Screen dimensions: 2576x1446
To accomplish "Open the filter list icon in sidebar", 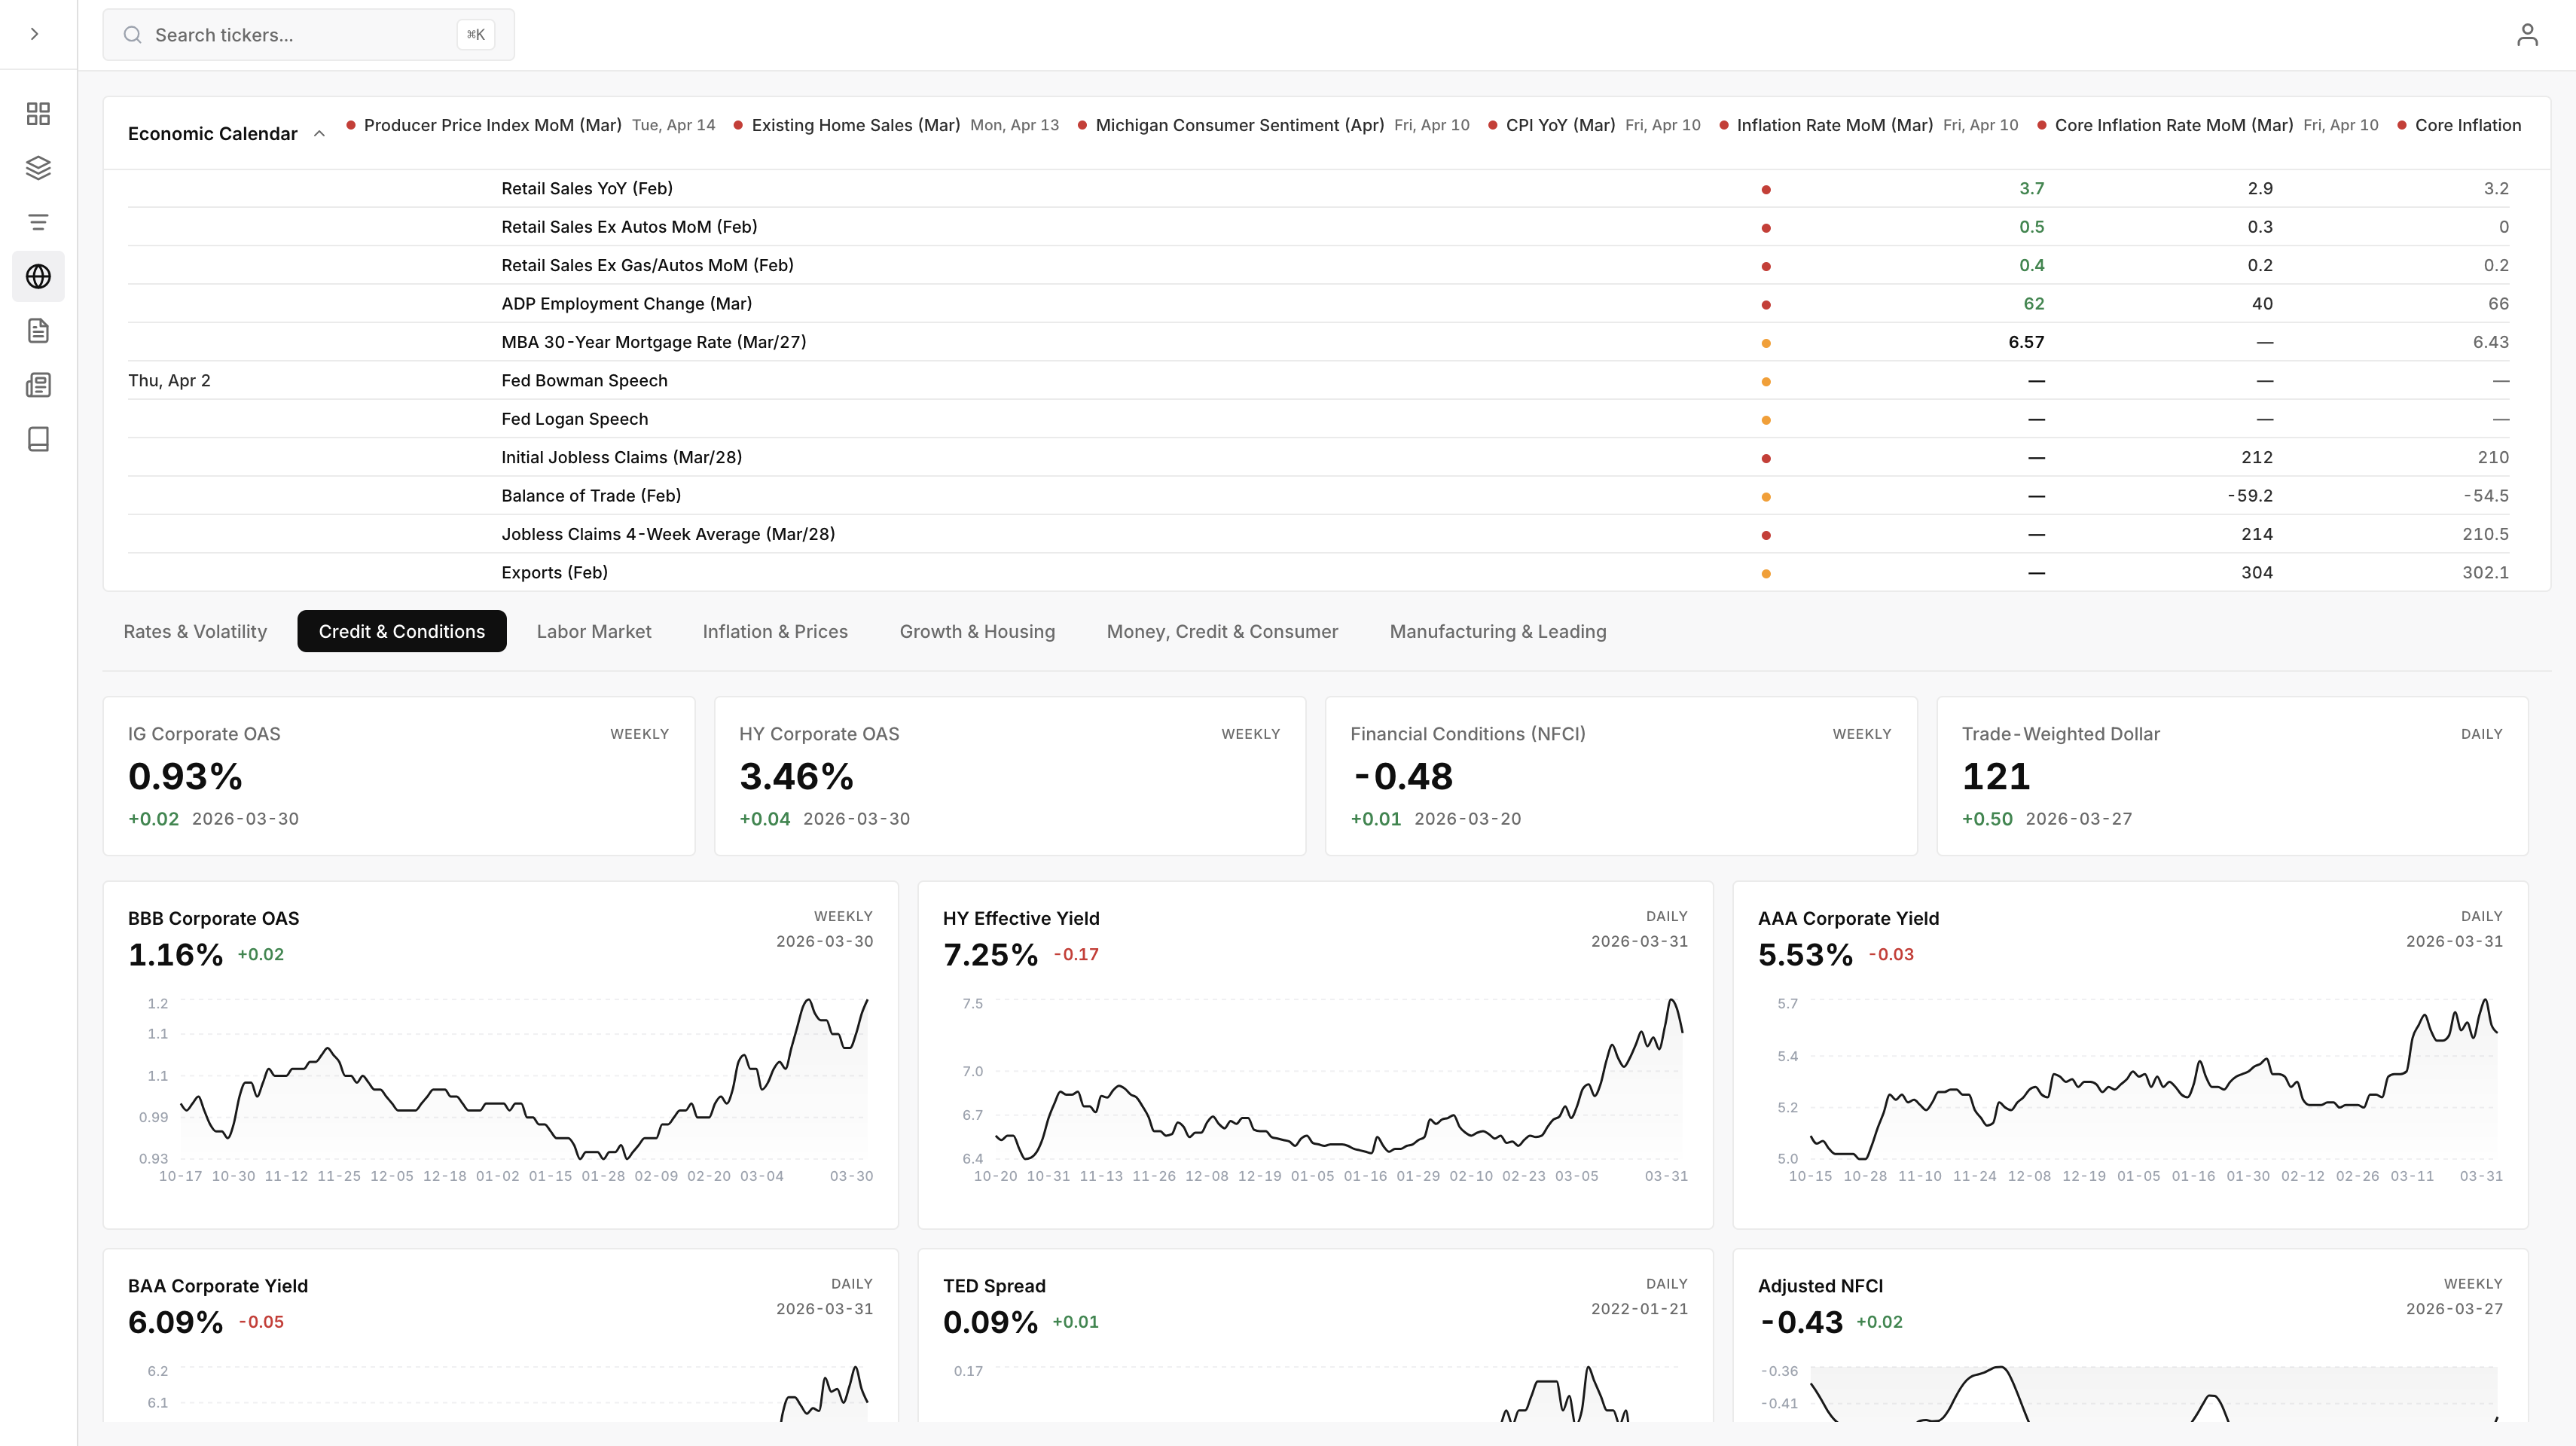I will pos(38,221).
